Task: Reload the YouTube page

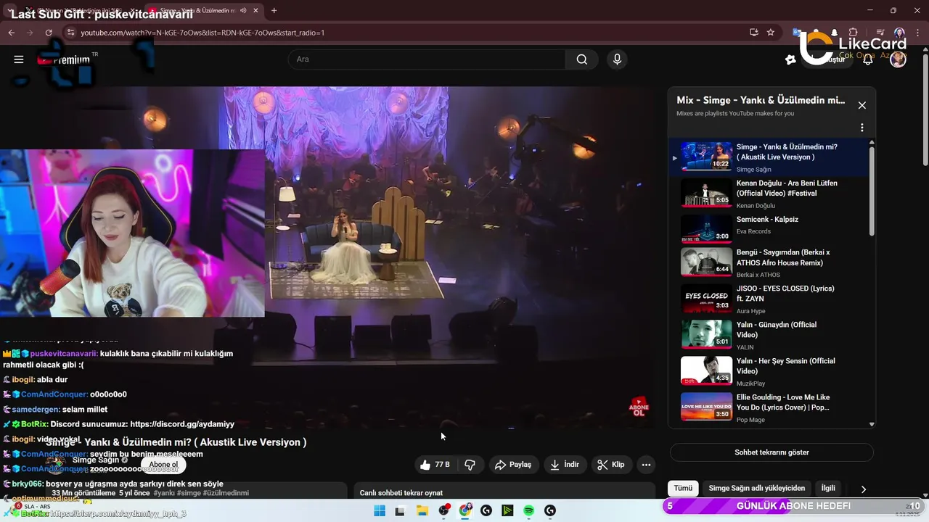Action: point(49,33)
